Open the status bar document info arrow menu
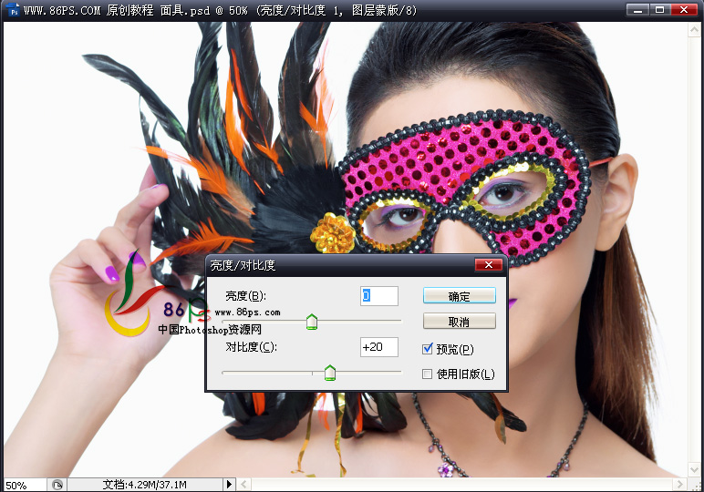 pos(229,485)
